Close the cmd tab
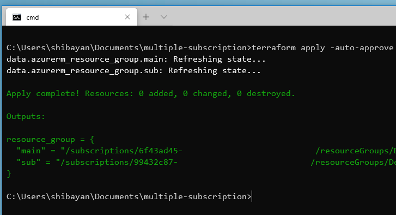396x215 pixels. (127, 17)
